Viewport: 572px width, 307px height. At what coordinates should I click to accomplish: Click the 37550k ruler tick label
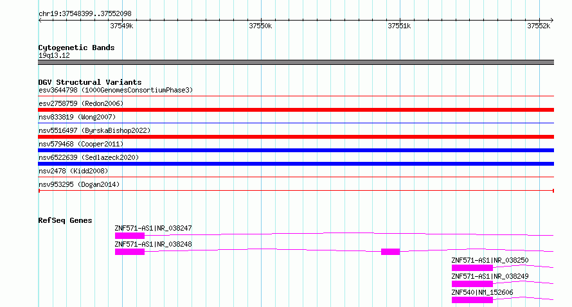click(x=260, y=26)
